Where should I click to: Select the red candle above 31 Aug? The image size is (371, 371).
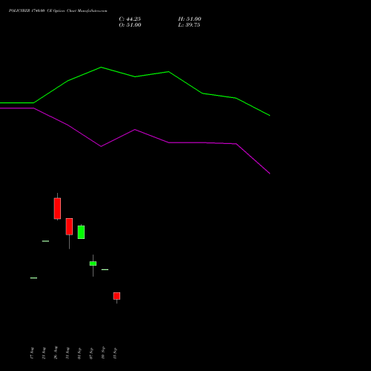pyautogui.click(x=69, y=226)
